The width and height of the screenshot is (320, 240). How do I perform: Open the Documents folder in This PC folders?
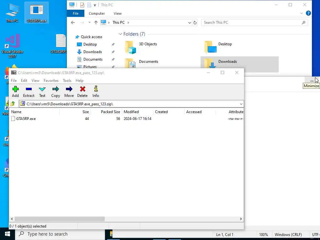[142, 62]
